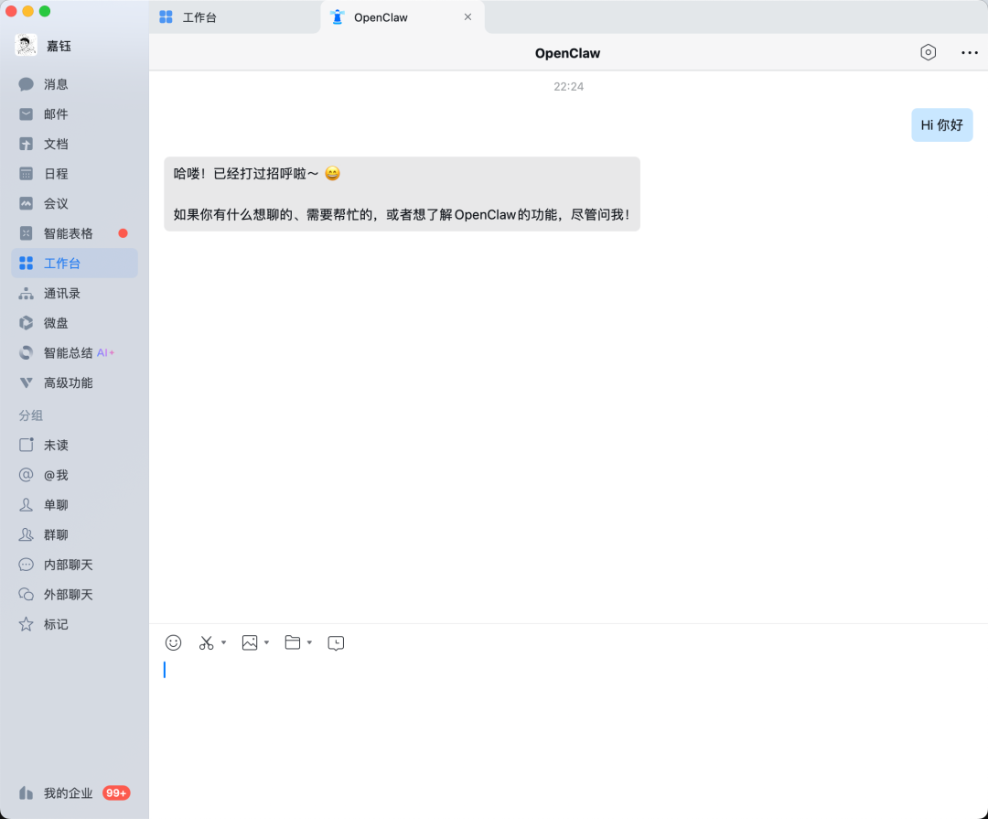Viewport: 988px width, 819px height.
Task: Open chat history via the clock bubble icon
Action: 336,642
